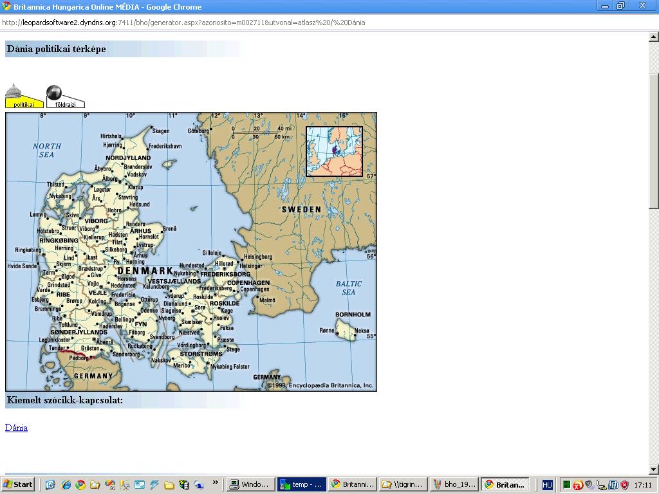
Task: Click the vertical scrollbar down arrow
Action: (x=654, y=469)
